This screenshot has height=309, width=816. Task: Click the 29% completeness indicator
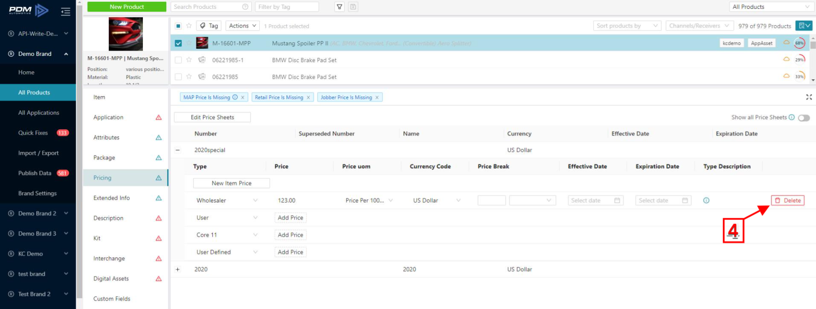coord(800,60)
